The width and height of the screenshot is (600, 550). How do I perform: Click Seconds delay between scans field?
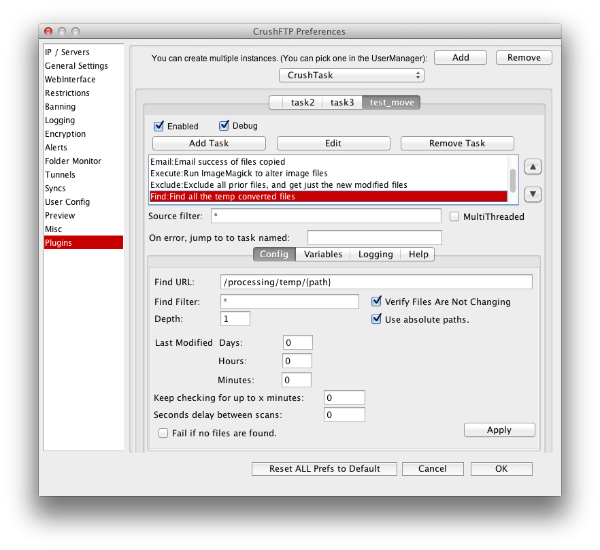[x=344, y=415]
